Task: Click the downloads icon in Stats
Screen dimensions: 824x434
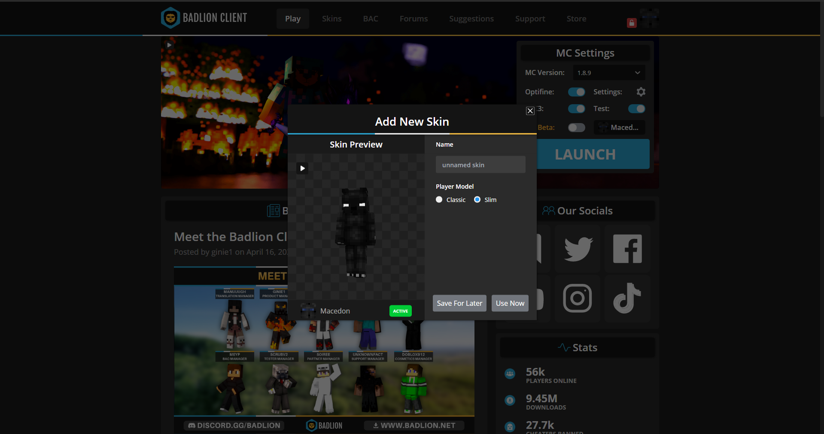Action: (x=510, y=401)
